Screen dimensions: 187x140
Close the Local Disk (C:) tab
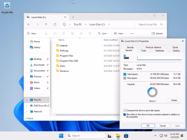coord(65,17)
